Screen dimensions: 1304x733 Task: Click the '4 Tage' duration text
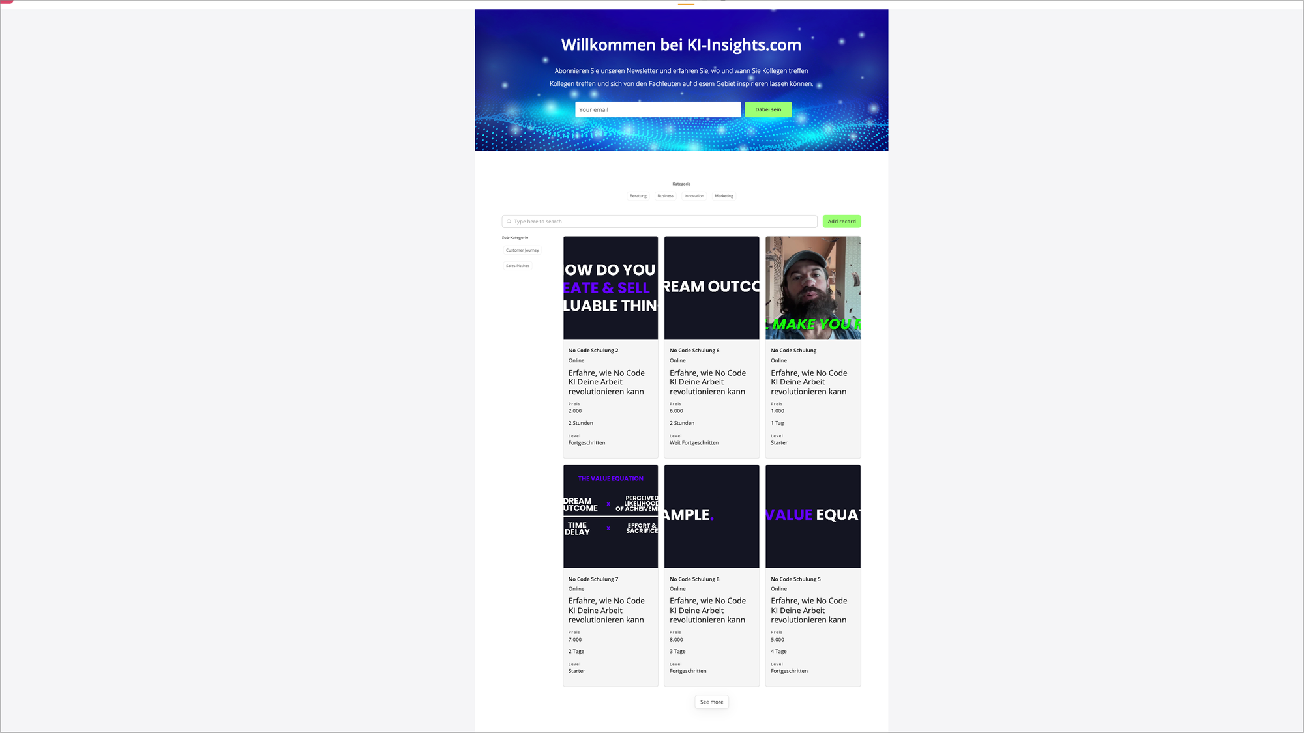pyautogui.click(x=778, y=652)
